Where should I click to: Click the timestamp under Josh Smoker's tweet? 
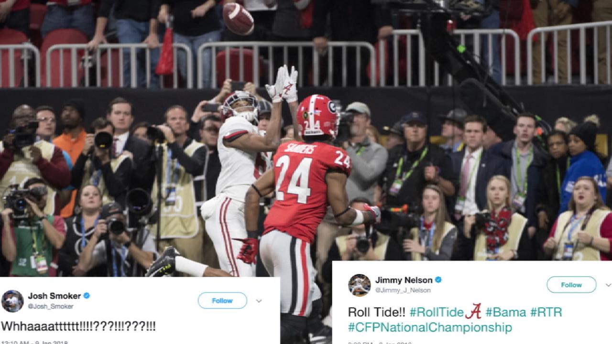click(34, 342)
